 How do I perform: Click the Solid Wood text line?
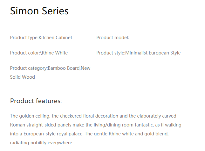point(22,77)
